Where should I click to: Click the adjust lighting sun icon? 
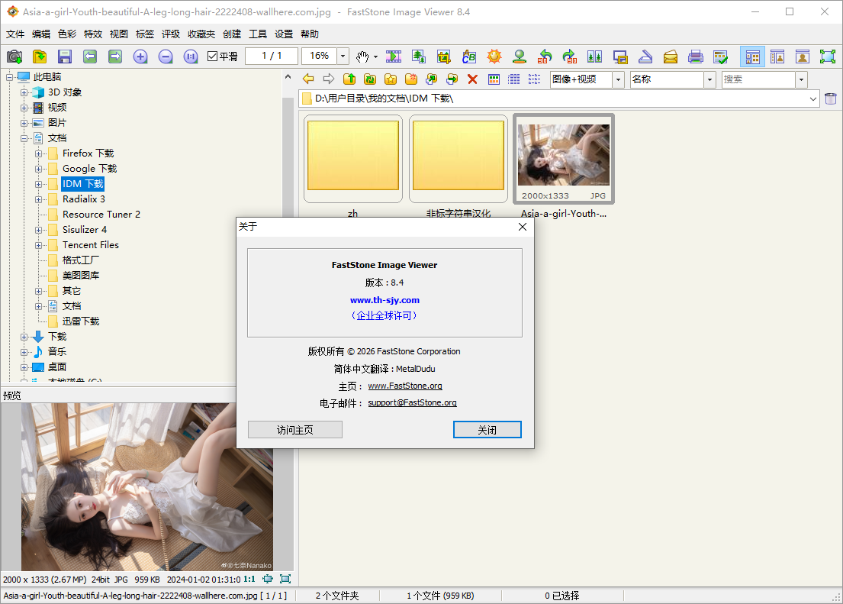coord(494,57)
